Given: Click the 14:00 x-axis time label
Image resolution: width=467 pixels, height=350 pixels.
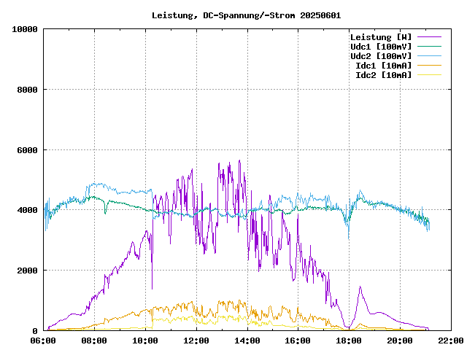Looking at the screenshot, I should pos(247,341).
